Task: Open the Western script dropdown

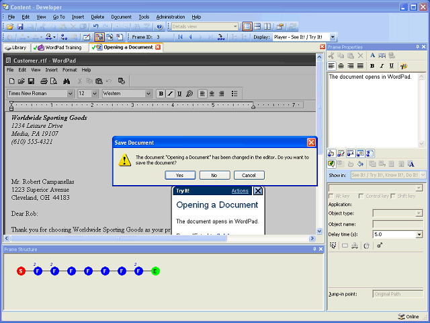Action: pos(148,94)
